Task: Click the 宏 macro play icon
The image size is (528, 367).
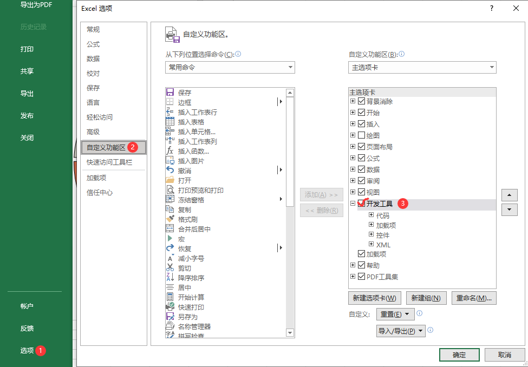Action: tap(170, 239)
